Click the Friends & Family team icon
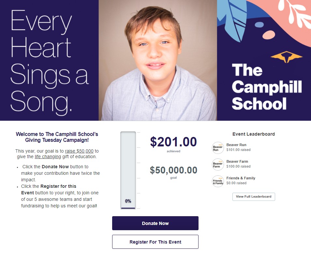 [218, 181]
